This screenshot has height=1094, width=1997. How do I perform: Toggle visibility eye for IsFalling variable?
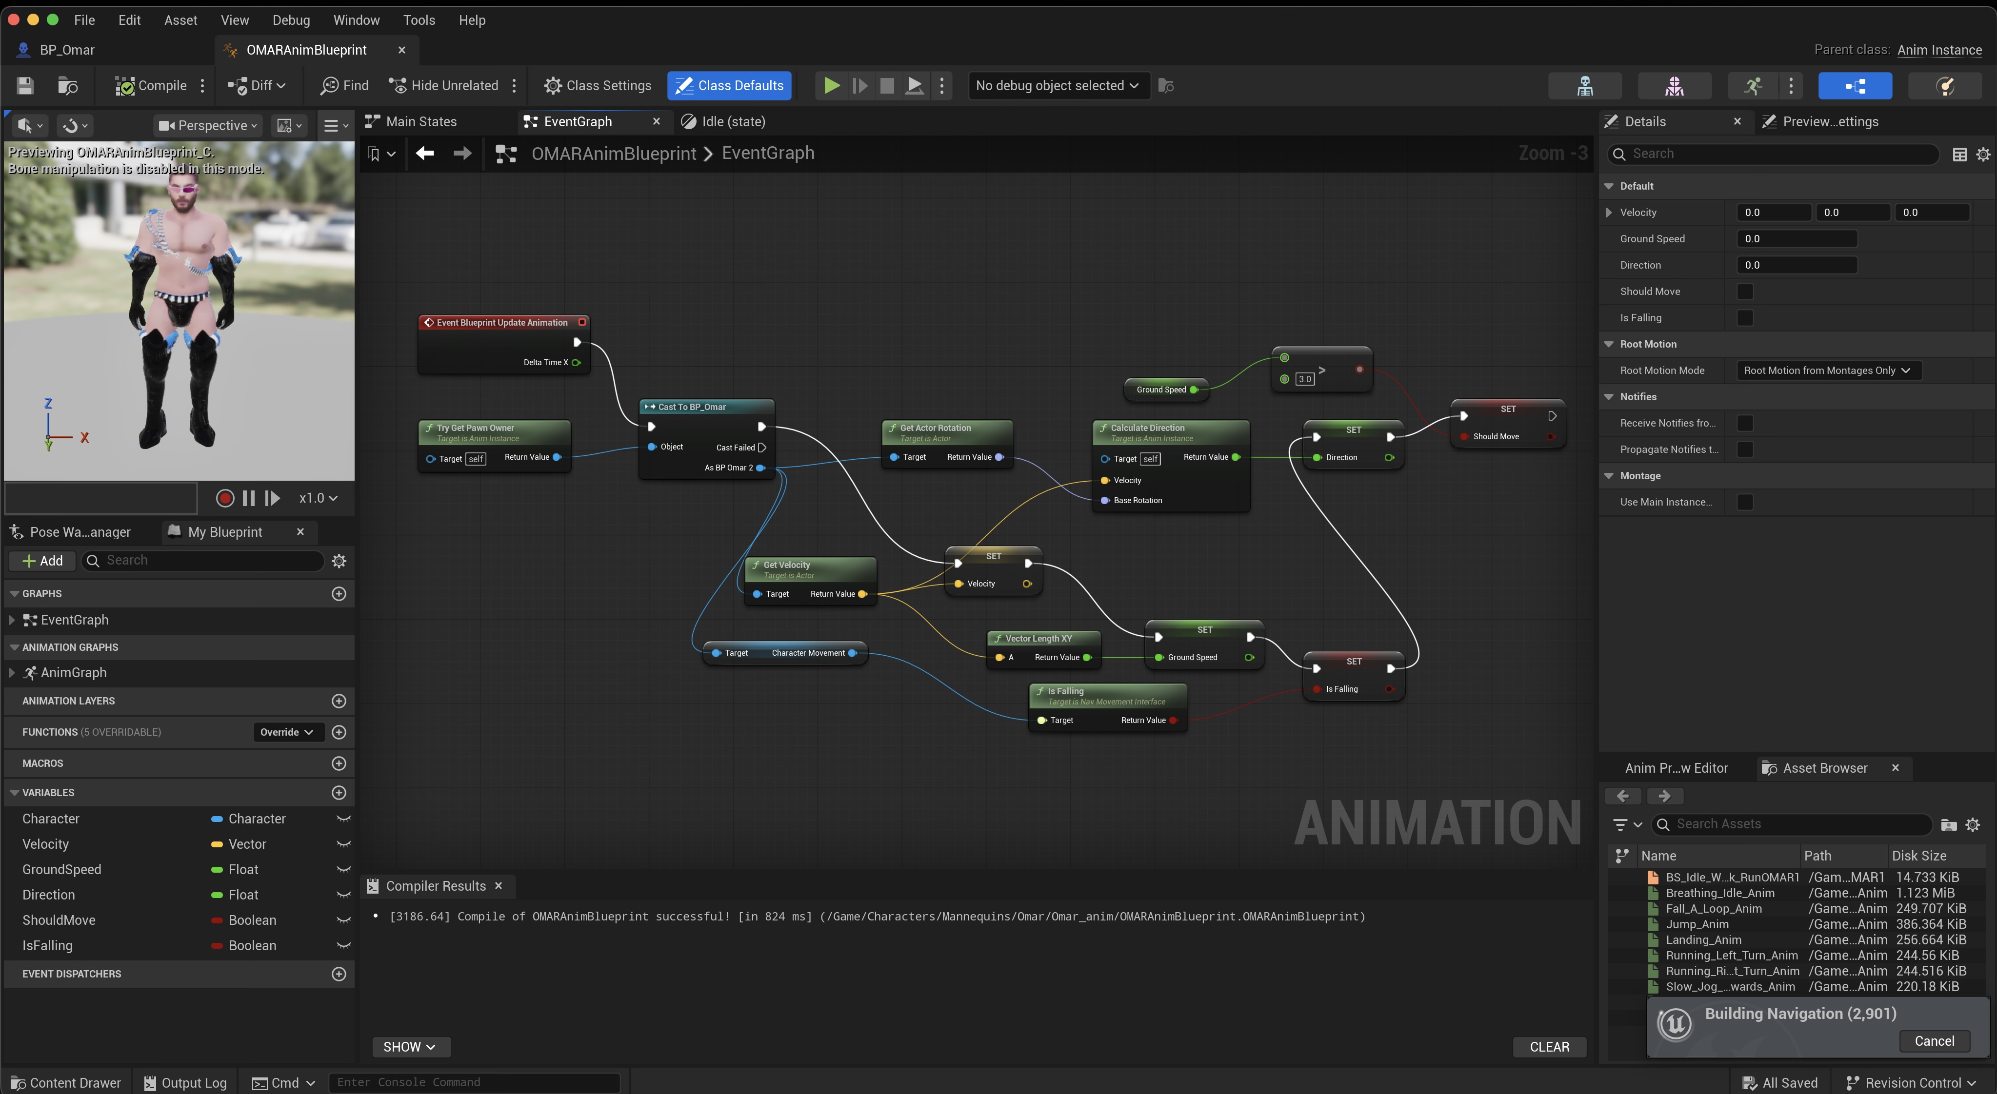point(343,945)
